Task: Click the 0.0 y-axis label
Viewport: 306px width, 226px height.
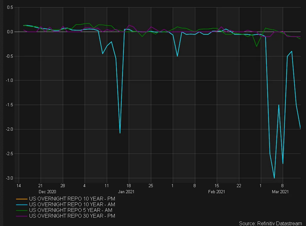Action: (x=10, y=32)
